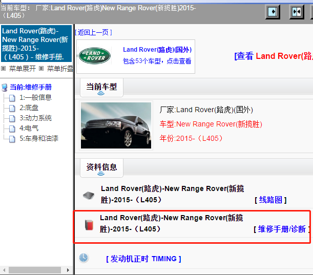Click the page icon next to 2:底盘
The image size is (313, 275).
point(12,108)
